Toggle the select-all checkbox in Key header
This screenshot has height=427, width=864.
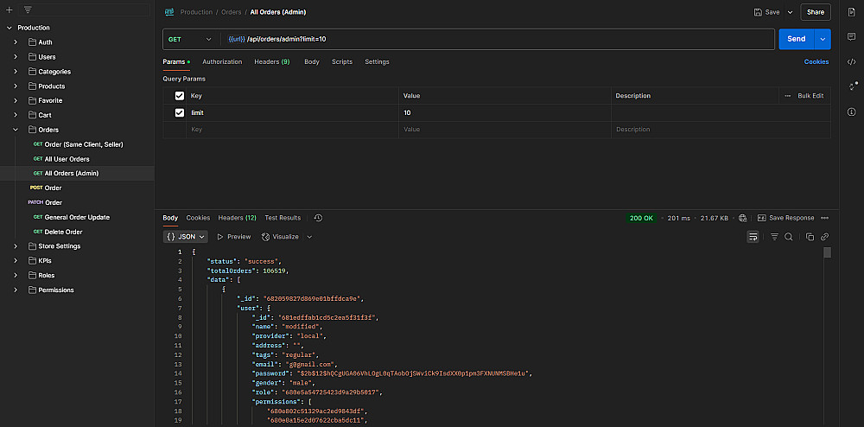[x=180, y=96]
